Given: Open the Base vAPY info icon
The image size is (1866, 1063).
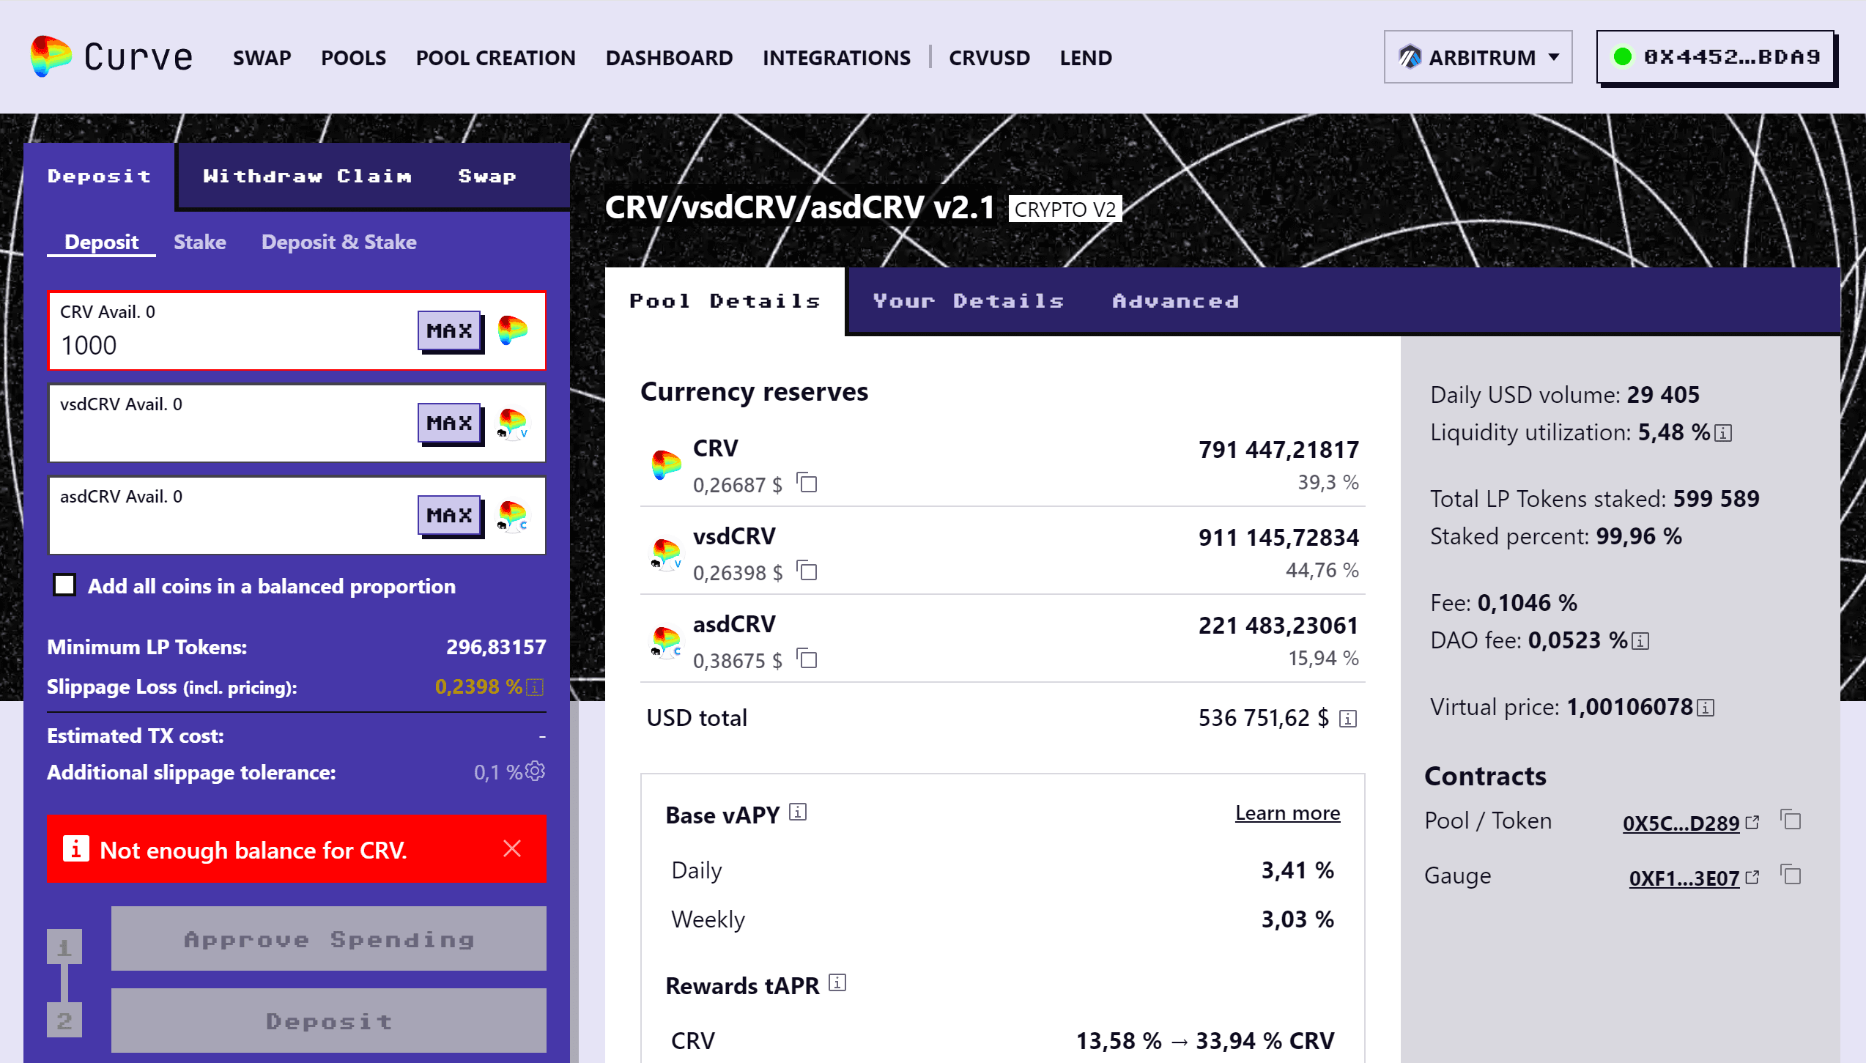Looking at the screenshot, I should pyautogui.click(x=798, y=812).
